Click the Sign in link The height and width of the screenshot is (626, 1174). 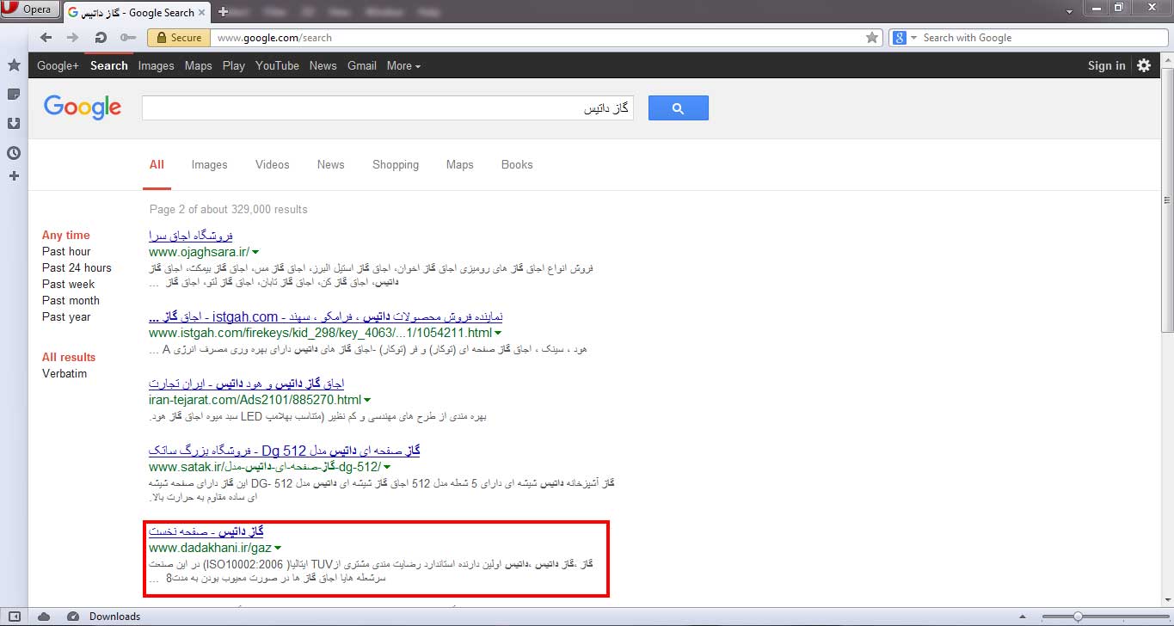(x=1106, y=66)
